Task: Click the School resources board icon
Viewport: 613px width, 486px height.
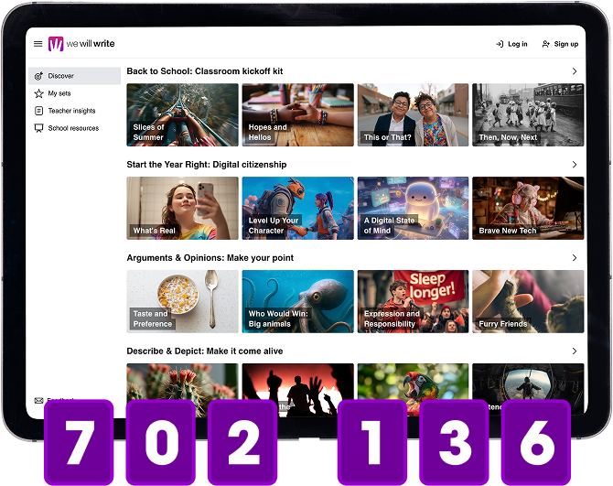Action: pos(38,128)
